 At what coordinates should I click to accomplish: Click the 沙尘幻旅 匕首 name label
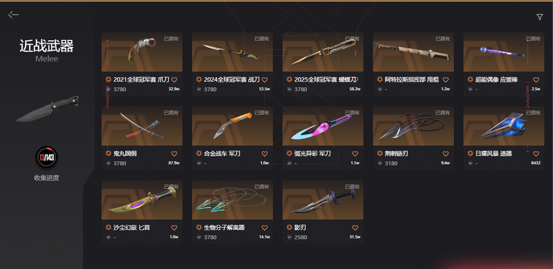[x=132, y=228]
